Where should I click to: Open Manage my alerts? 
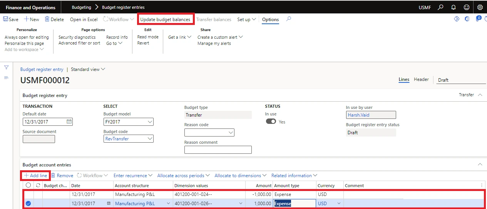214,43
